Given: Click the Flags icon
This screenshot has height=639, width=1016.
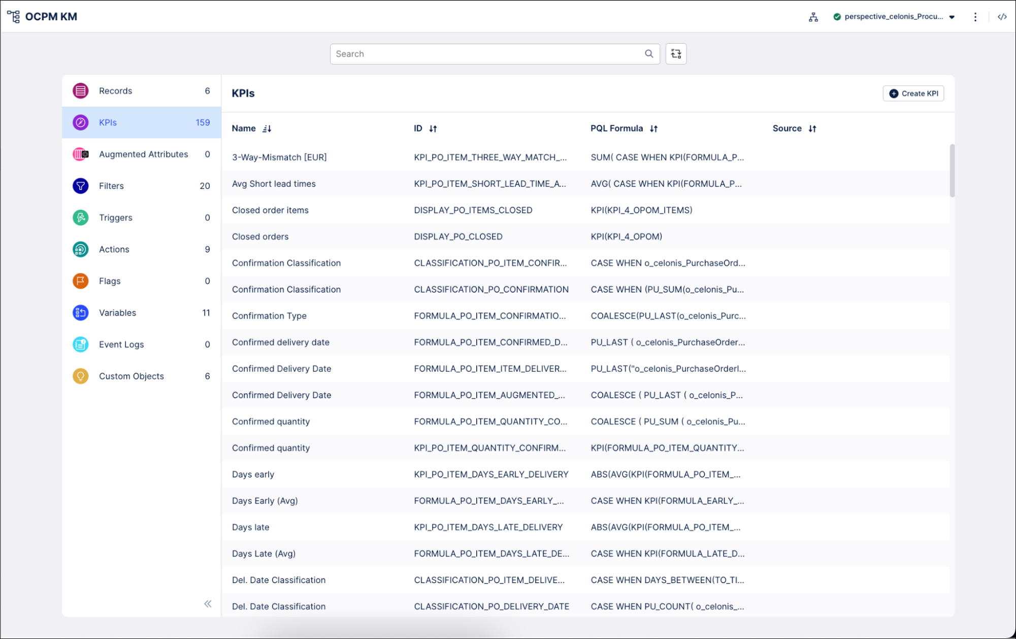Looking at the screenshot, I should click(80, 281).
